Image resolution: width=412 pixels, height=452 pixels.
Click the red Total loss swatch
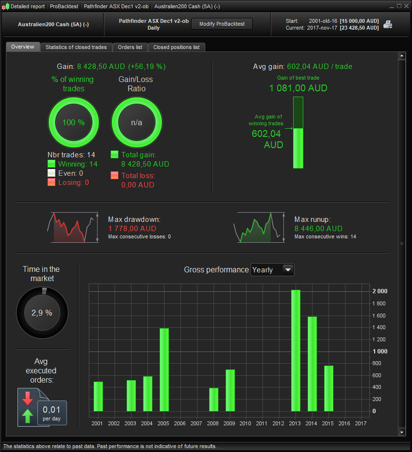click(115, 175)
